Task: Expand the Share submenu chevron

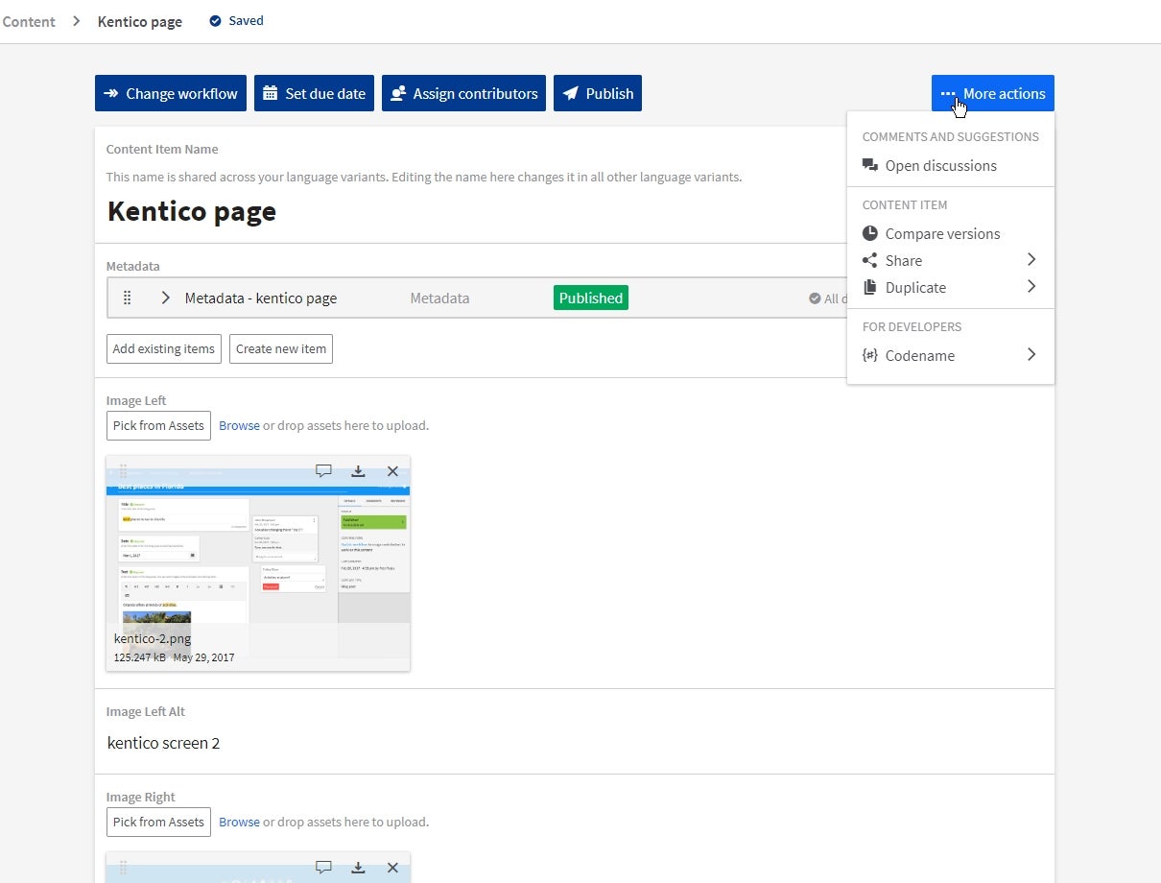Action: click(x=1031, y=259)
